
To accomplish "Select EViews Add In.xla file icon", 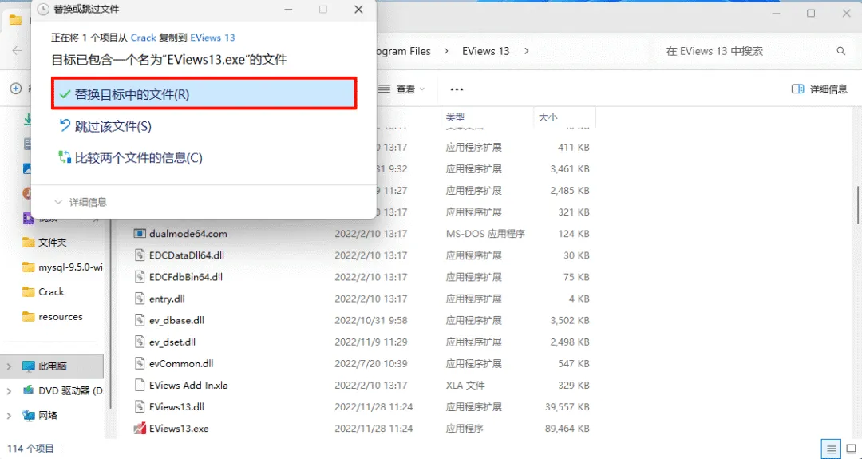I will 139,386.
